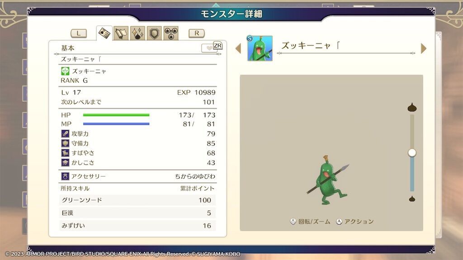Click the 基本 section header
Screen dimensions: 463x260
pyautogui.click(x=68, y=48)
